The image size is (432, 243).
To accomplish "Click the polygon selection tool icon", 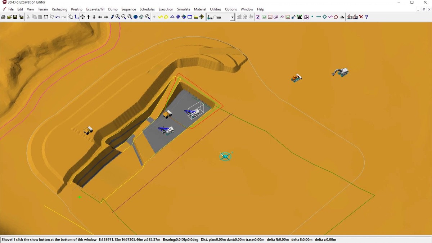I will (52, 17).
